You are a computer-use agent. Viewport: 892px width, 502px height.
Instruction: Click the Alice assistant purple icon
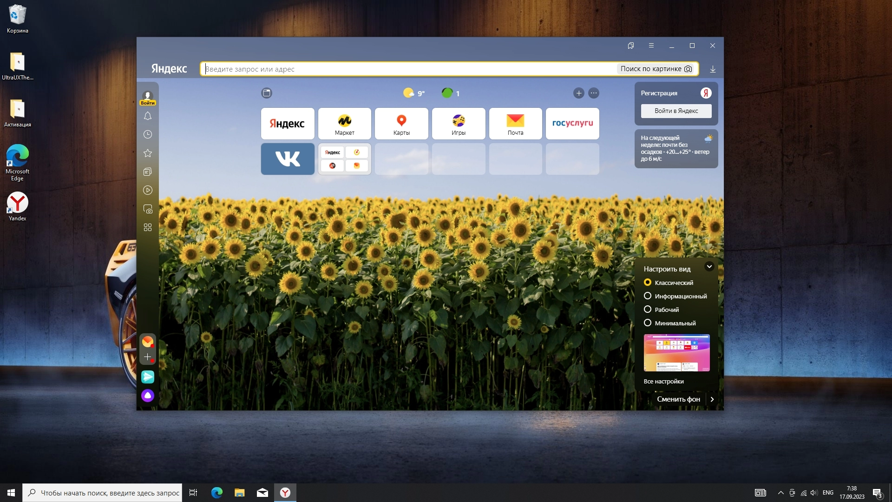[148, 396]
